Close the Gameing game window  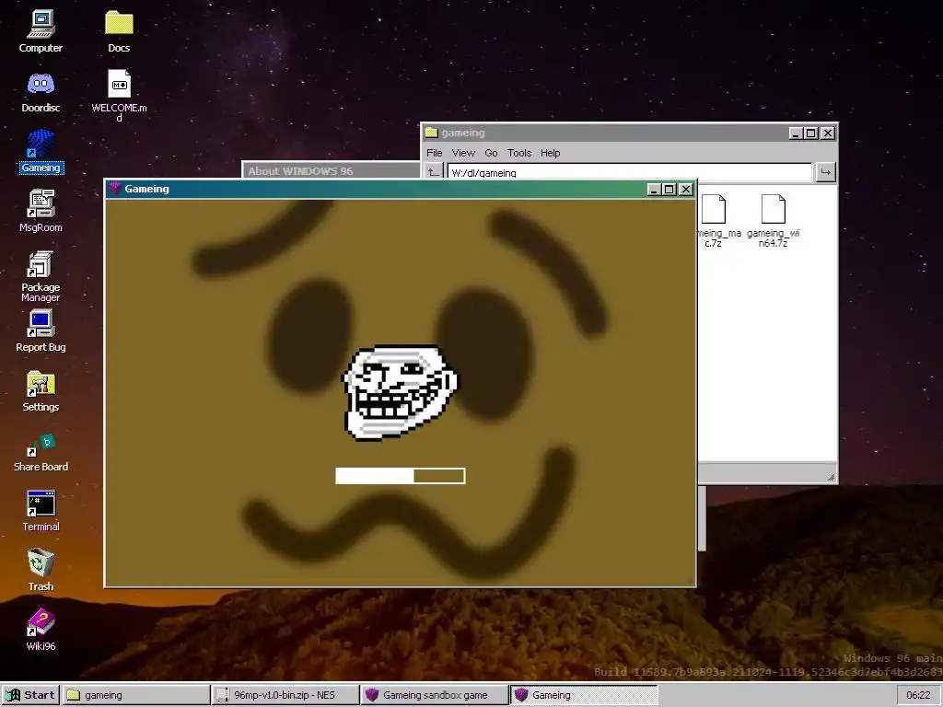[685, 190]
